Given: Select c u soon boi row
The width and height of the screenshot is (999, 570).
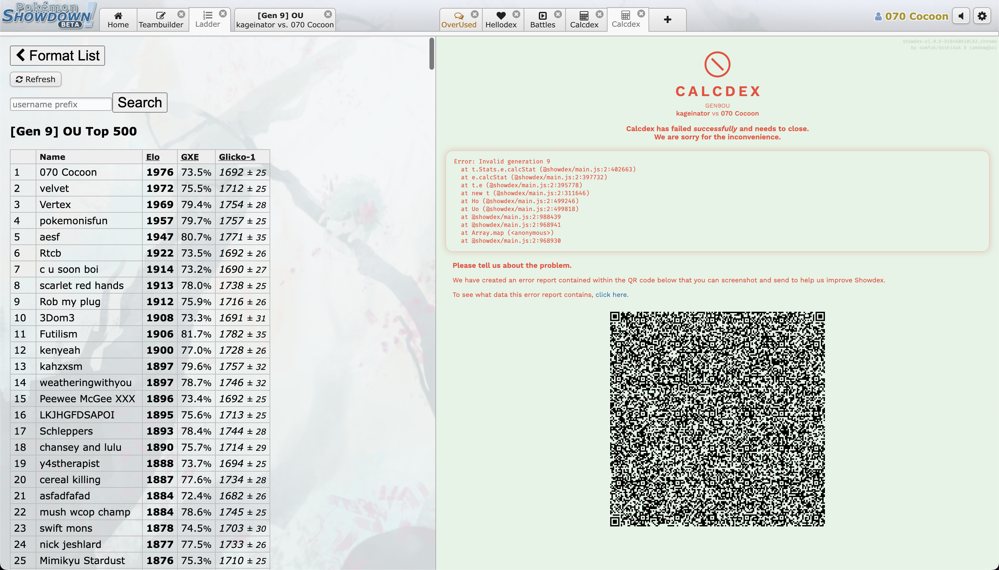Looking at the screenshot, I should click(140, 269).
